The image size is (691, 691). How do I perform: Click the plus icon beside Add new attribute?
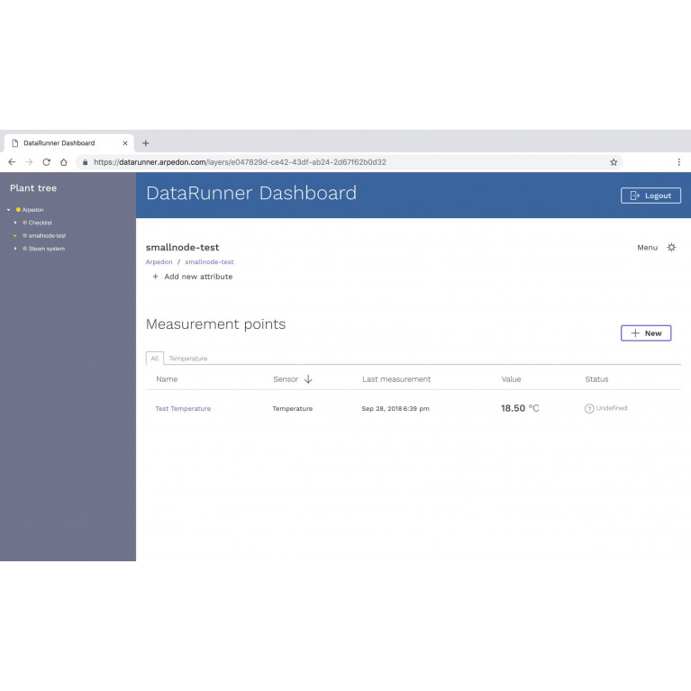pyautogui.click(x=155, y=277)
